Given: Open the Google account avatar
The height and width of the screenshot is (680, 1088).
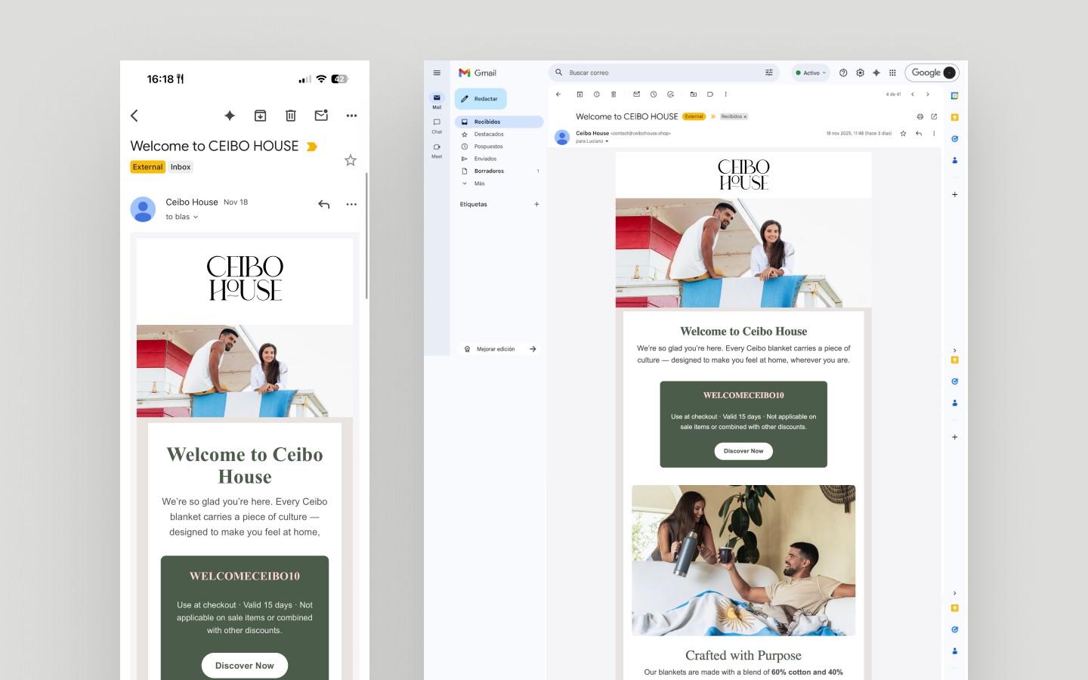Looking at the screenshot, I should coord(950,73).
